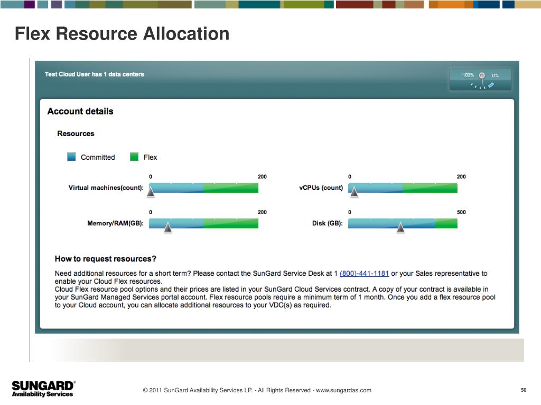The image size is (541, 405).
Task: Click 'Test Cloud User has 1 data centers' header
Action: click(95, 74)
